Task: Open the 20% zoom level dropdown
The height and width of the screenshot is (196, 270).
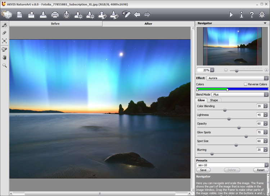Action: 212,70
